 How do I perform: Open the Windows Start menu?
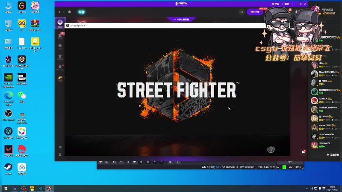[6, 189]
